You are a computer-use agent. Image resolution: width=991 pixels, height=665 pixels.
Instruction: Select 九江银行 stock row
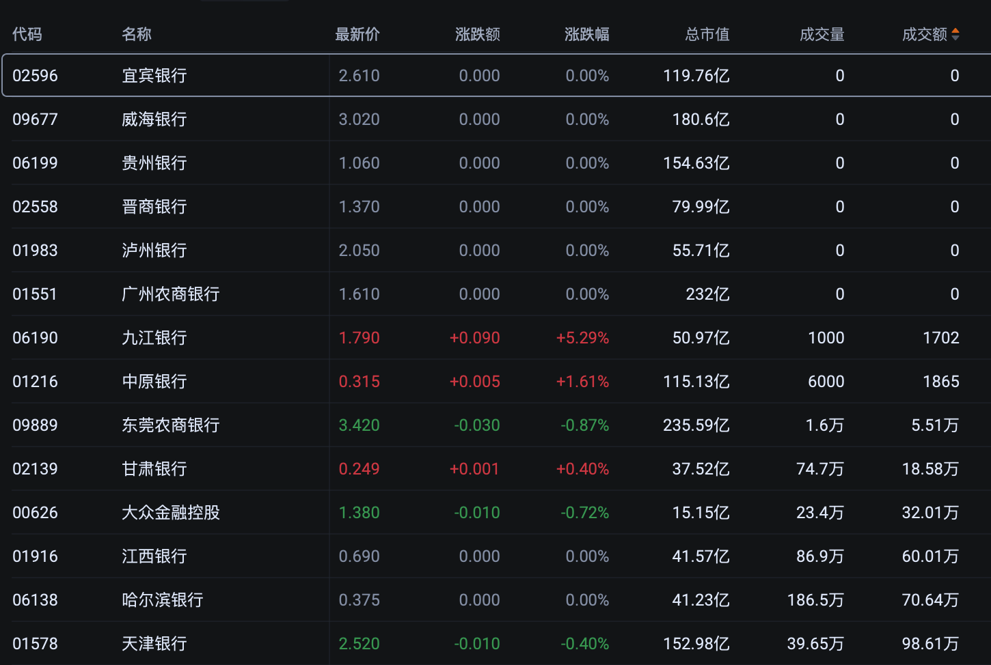click(x=154, y=338)
